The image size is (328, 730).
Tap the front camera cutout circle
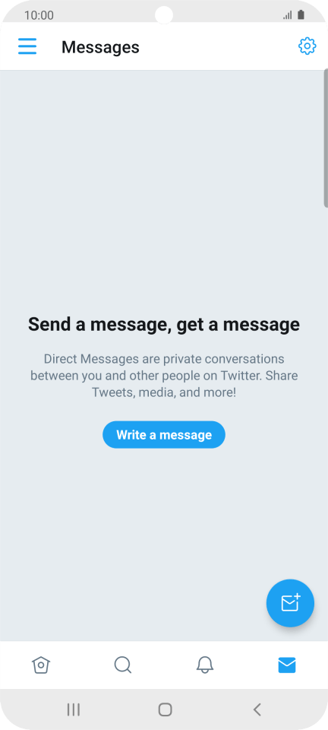pos(164,15)
